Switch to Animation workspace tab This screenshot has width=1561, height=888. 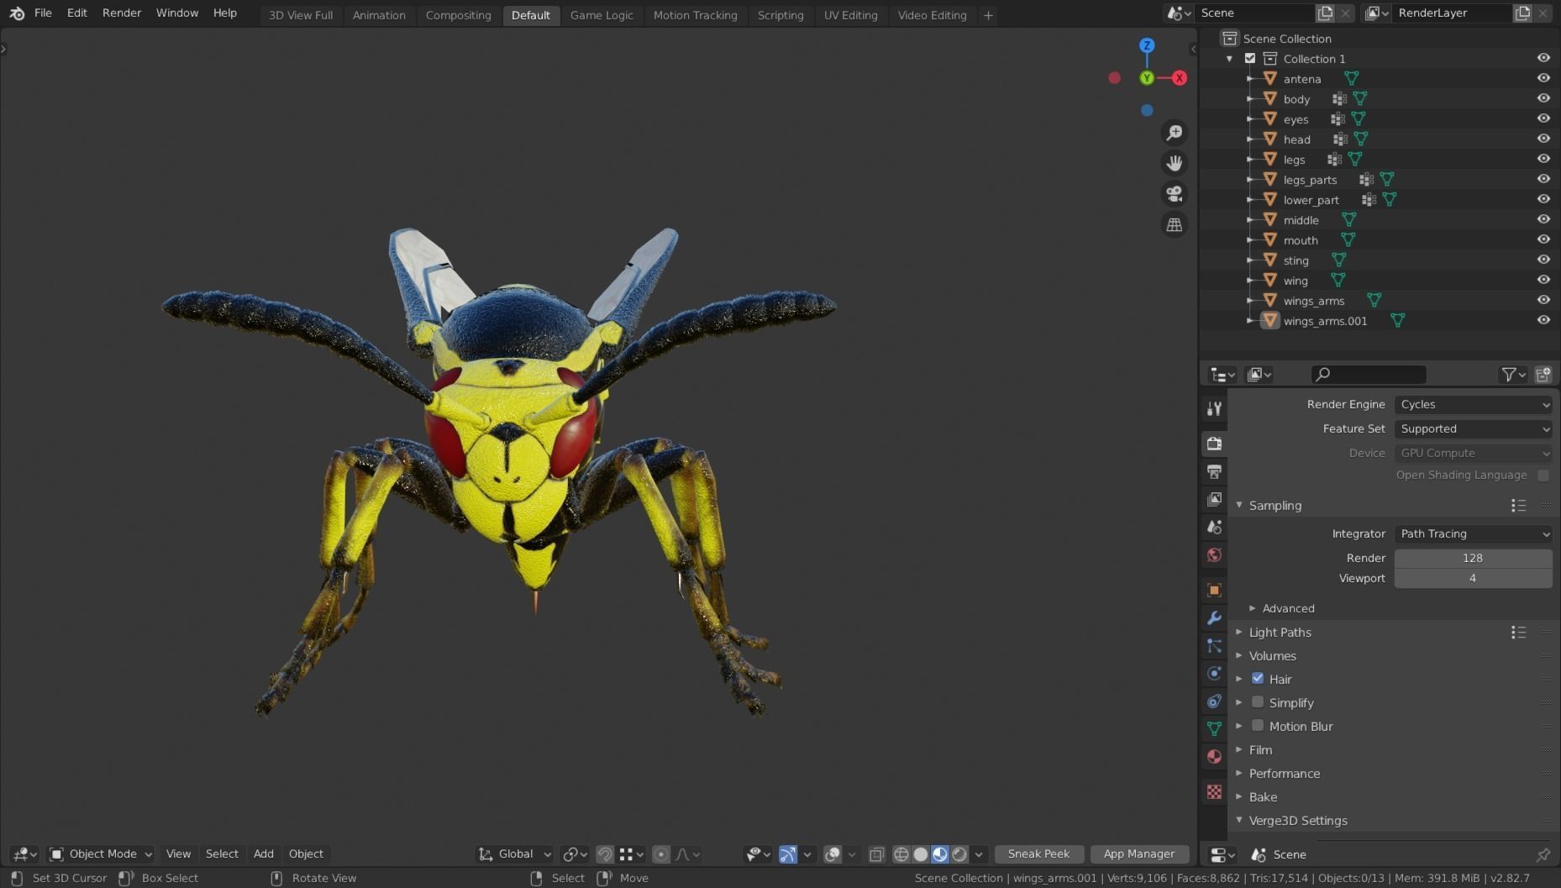(379, 15)
